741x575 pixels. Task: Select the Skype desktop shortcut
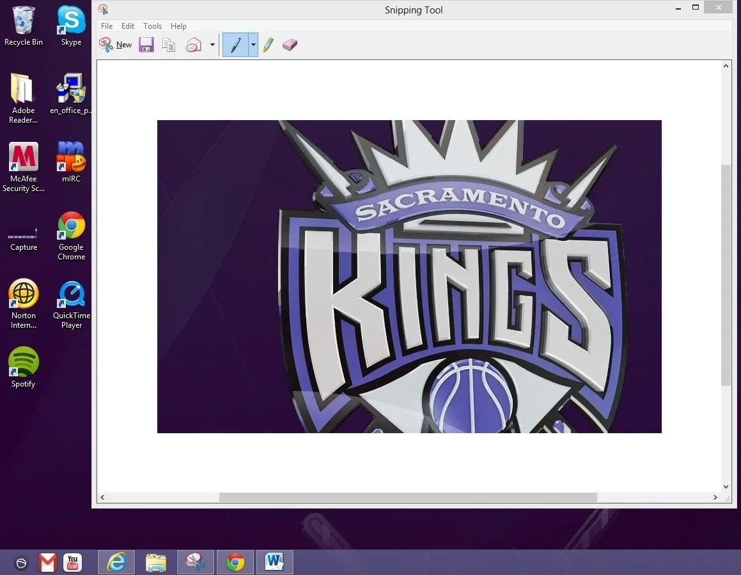(72, 26)
